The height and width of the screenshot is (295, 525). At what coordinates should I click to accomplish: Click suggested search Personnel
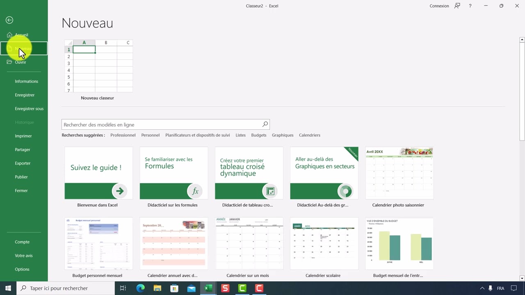point(150,135)
